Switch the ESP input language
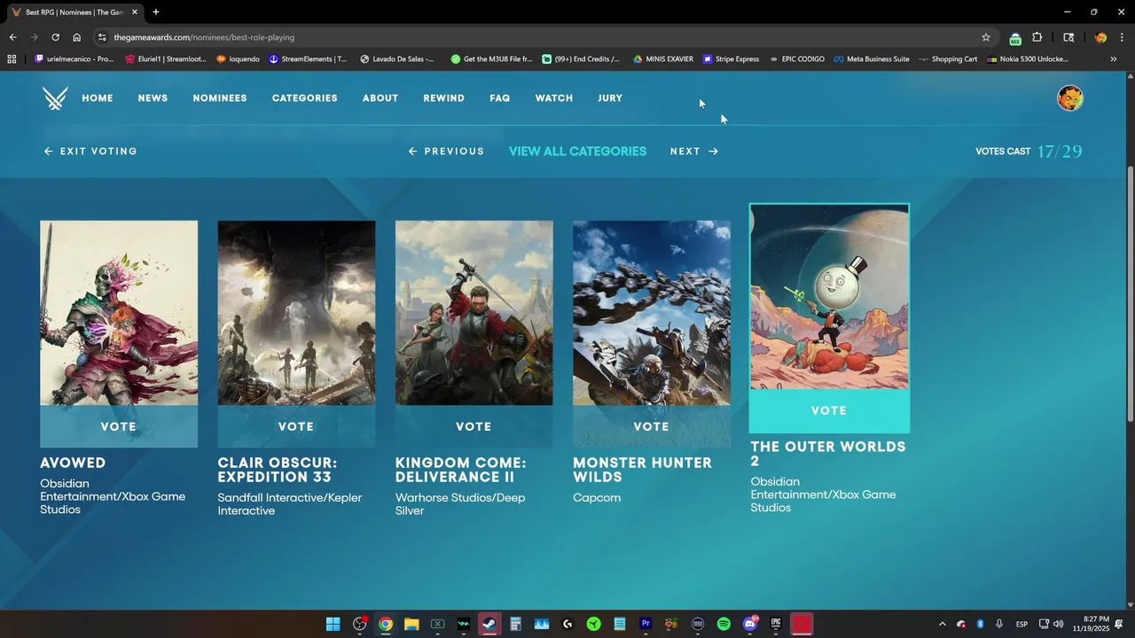This screenshot has width=1135, height=638. [1021, 624]
